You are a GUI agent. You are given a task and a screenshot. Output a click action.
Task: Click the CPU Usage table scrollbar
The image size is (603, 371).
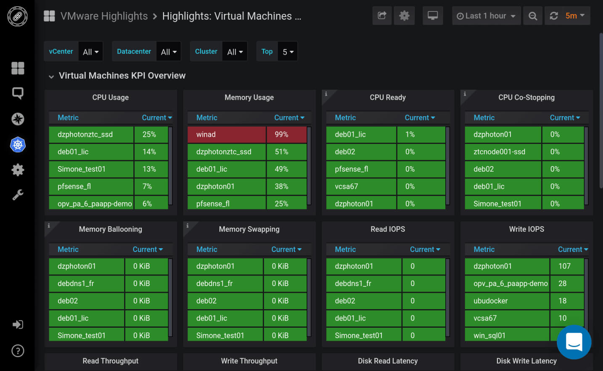[x=171, y=165]
